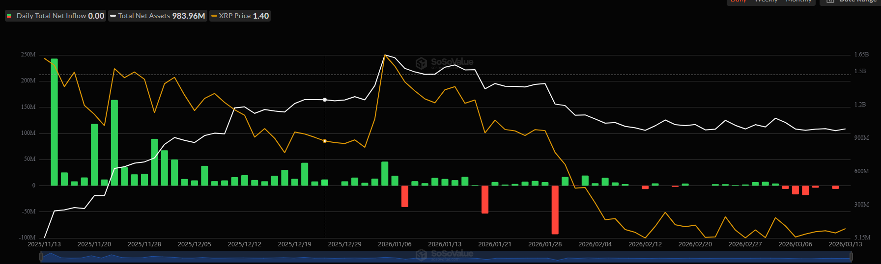This screenshot has width=881, height=264.
Task: Open the Date Range picker
Action: [x=853, y=1]
